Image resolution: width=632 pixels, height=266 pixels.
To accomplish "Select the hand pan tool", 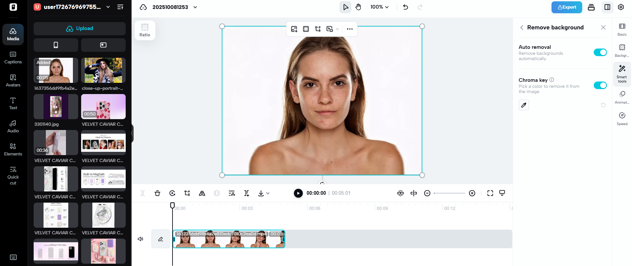I will [358, 7].
